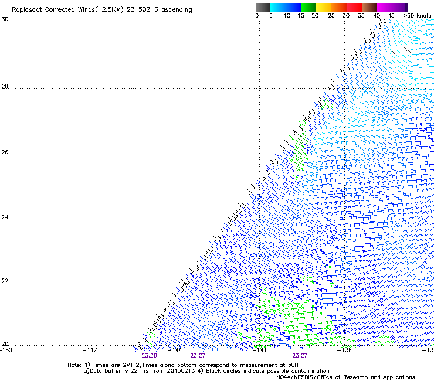Click the latitude label '26'
The width and height of the screenshot is (434, 381).
(x=5, y=152)
